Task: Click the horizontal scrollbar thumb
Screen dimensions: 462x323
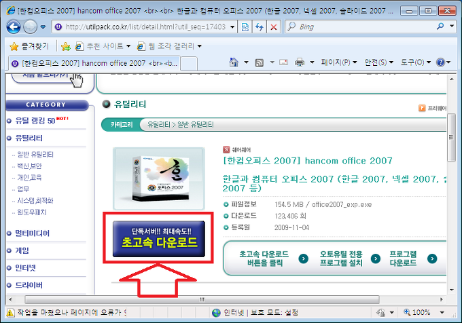Action: [x=202, y=299]
